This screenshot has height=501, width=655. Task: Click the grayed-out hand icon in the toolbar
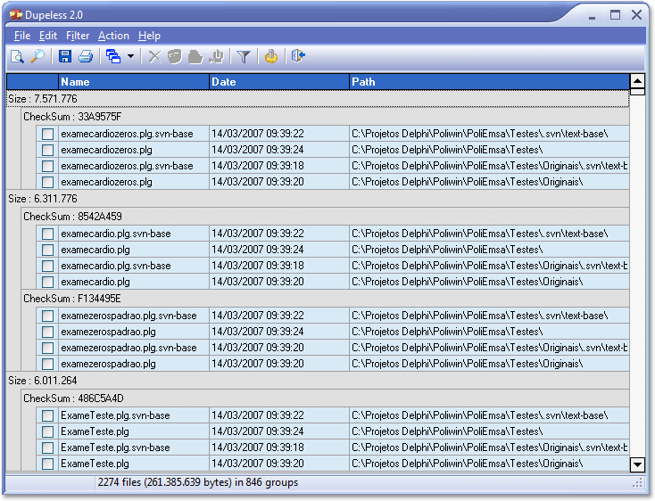tap(216, 56)
